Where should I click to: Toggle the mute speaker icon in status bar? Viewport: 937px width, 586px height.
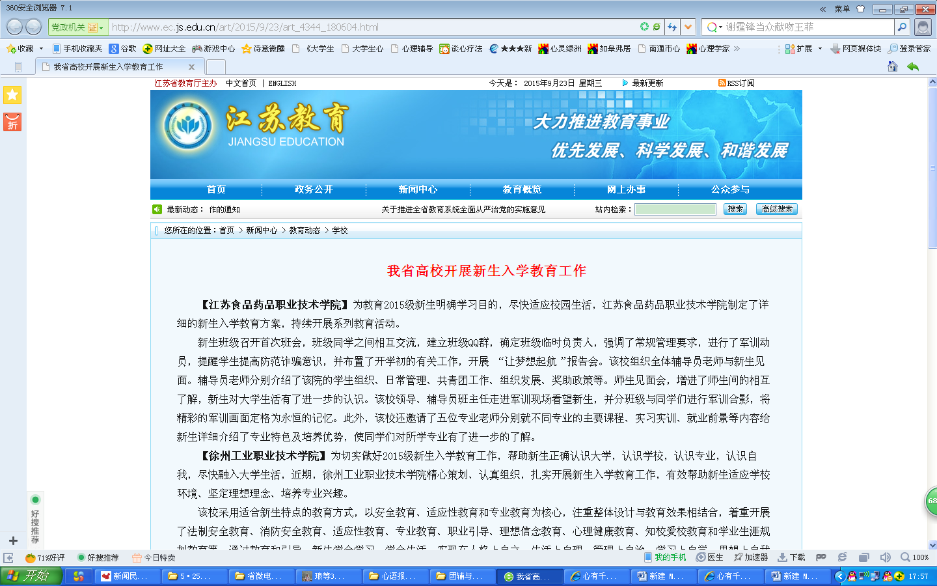[885, 557]
